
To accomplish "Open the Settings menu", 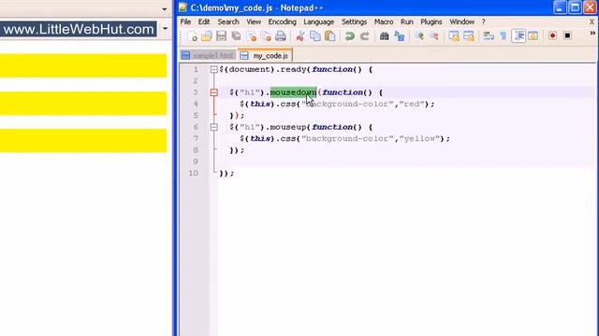I will pyautogui.click(x=354, y=21).
